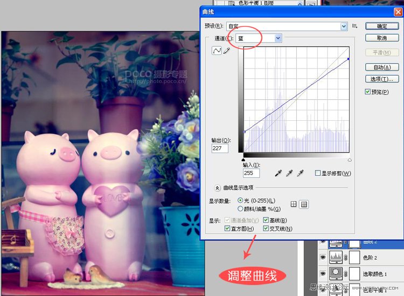The width and height of the screenshot is (404, 296).
Task: Click the white point input slider triangle
Action: 350,160
